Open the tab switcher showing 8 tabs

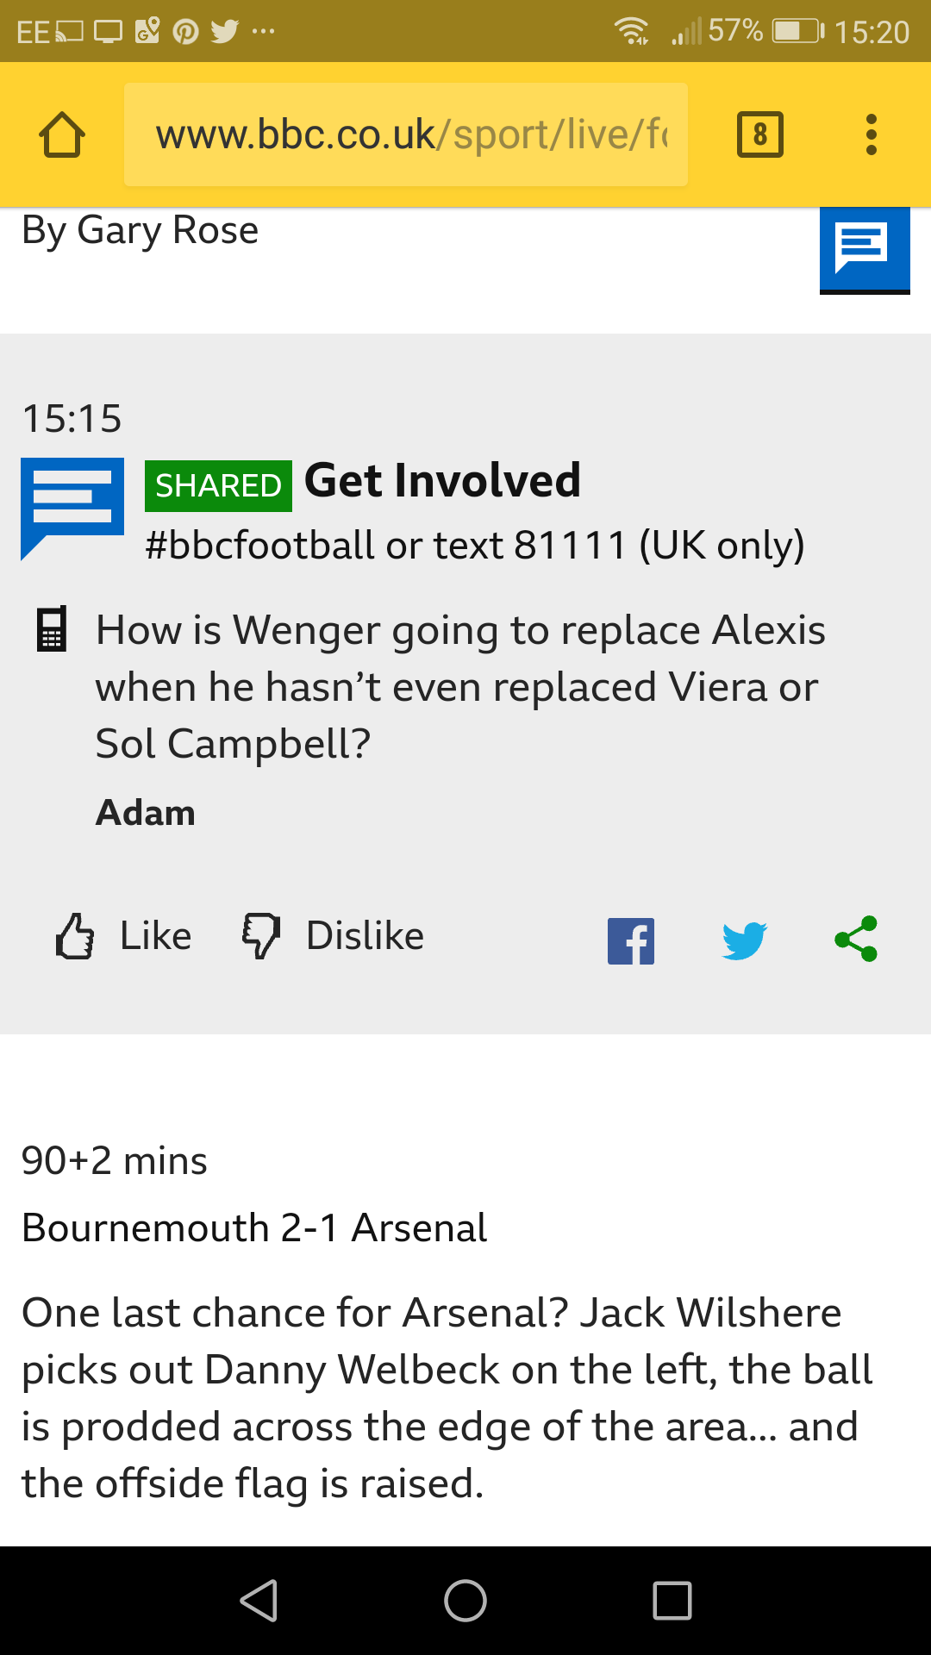(x=759, y=134)
